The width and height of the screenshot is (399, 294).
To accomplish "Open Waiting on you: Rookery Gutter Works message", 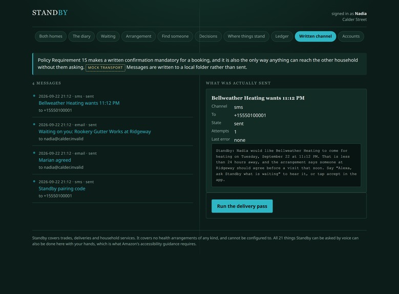I will coord(95,131).
